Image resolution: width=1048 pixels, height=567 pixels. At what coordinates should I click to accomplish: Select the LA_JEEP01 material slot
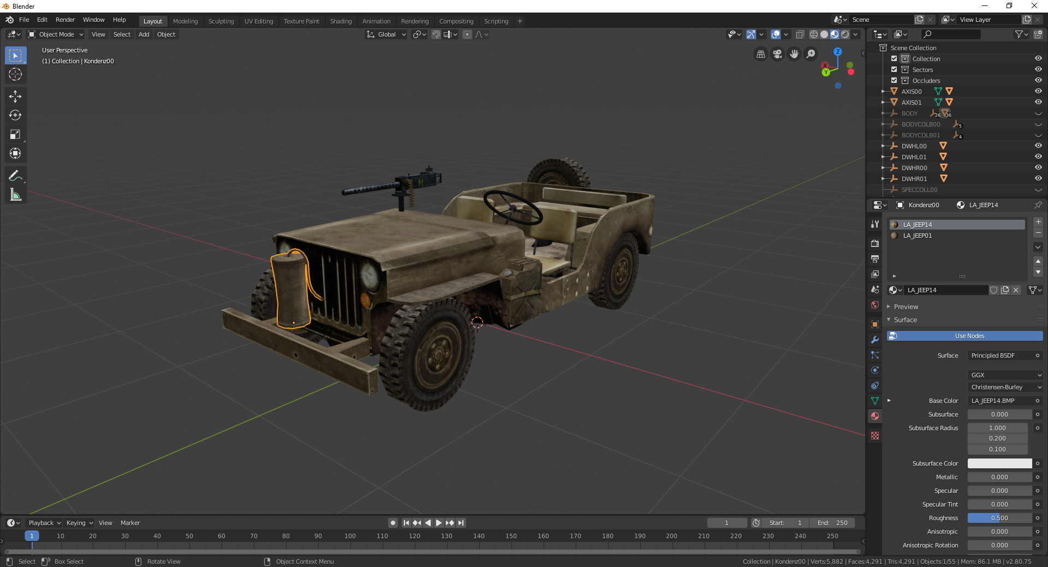pyautogui.click(x=957, y=236)
